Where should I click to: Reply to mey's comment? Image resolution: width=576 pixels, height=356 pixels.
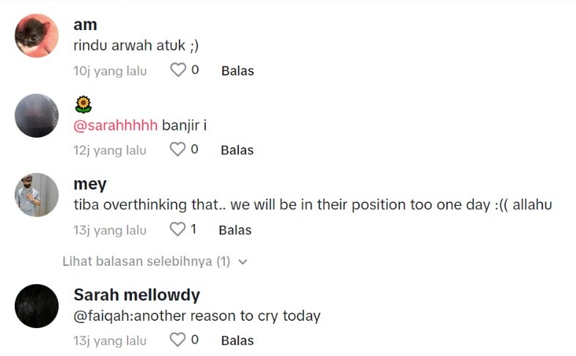[x=235, y=230]
